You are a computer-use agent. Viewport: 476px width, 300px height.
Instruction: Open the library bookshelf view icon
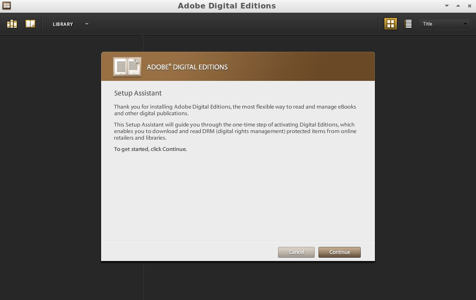[12, 24]
